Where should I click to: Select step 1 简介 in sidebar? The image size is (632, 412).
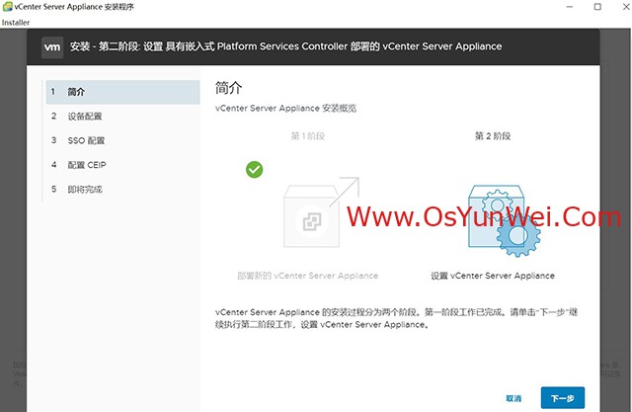pyautogui.click(x=122, y=92)
